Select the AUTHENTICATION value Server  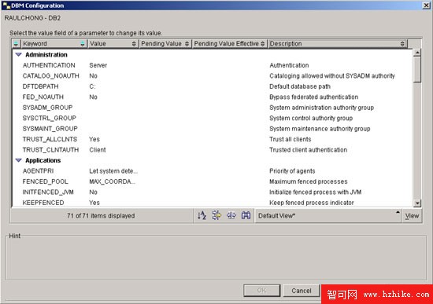click(98, 65)
